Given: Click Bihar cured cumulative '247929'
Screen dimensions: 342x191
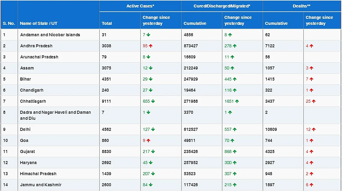Looking at the screenshot, I should 191,79.
